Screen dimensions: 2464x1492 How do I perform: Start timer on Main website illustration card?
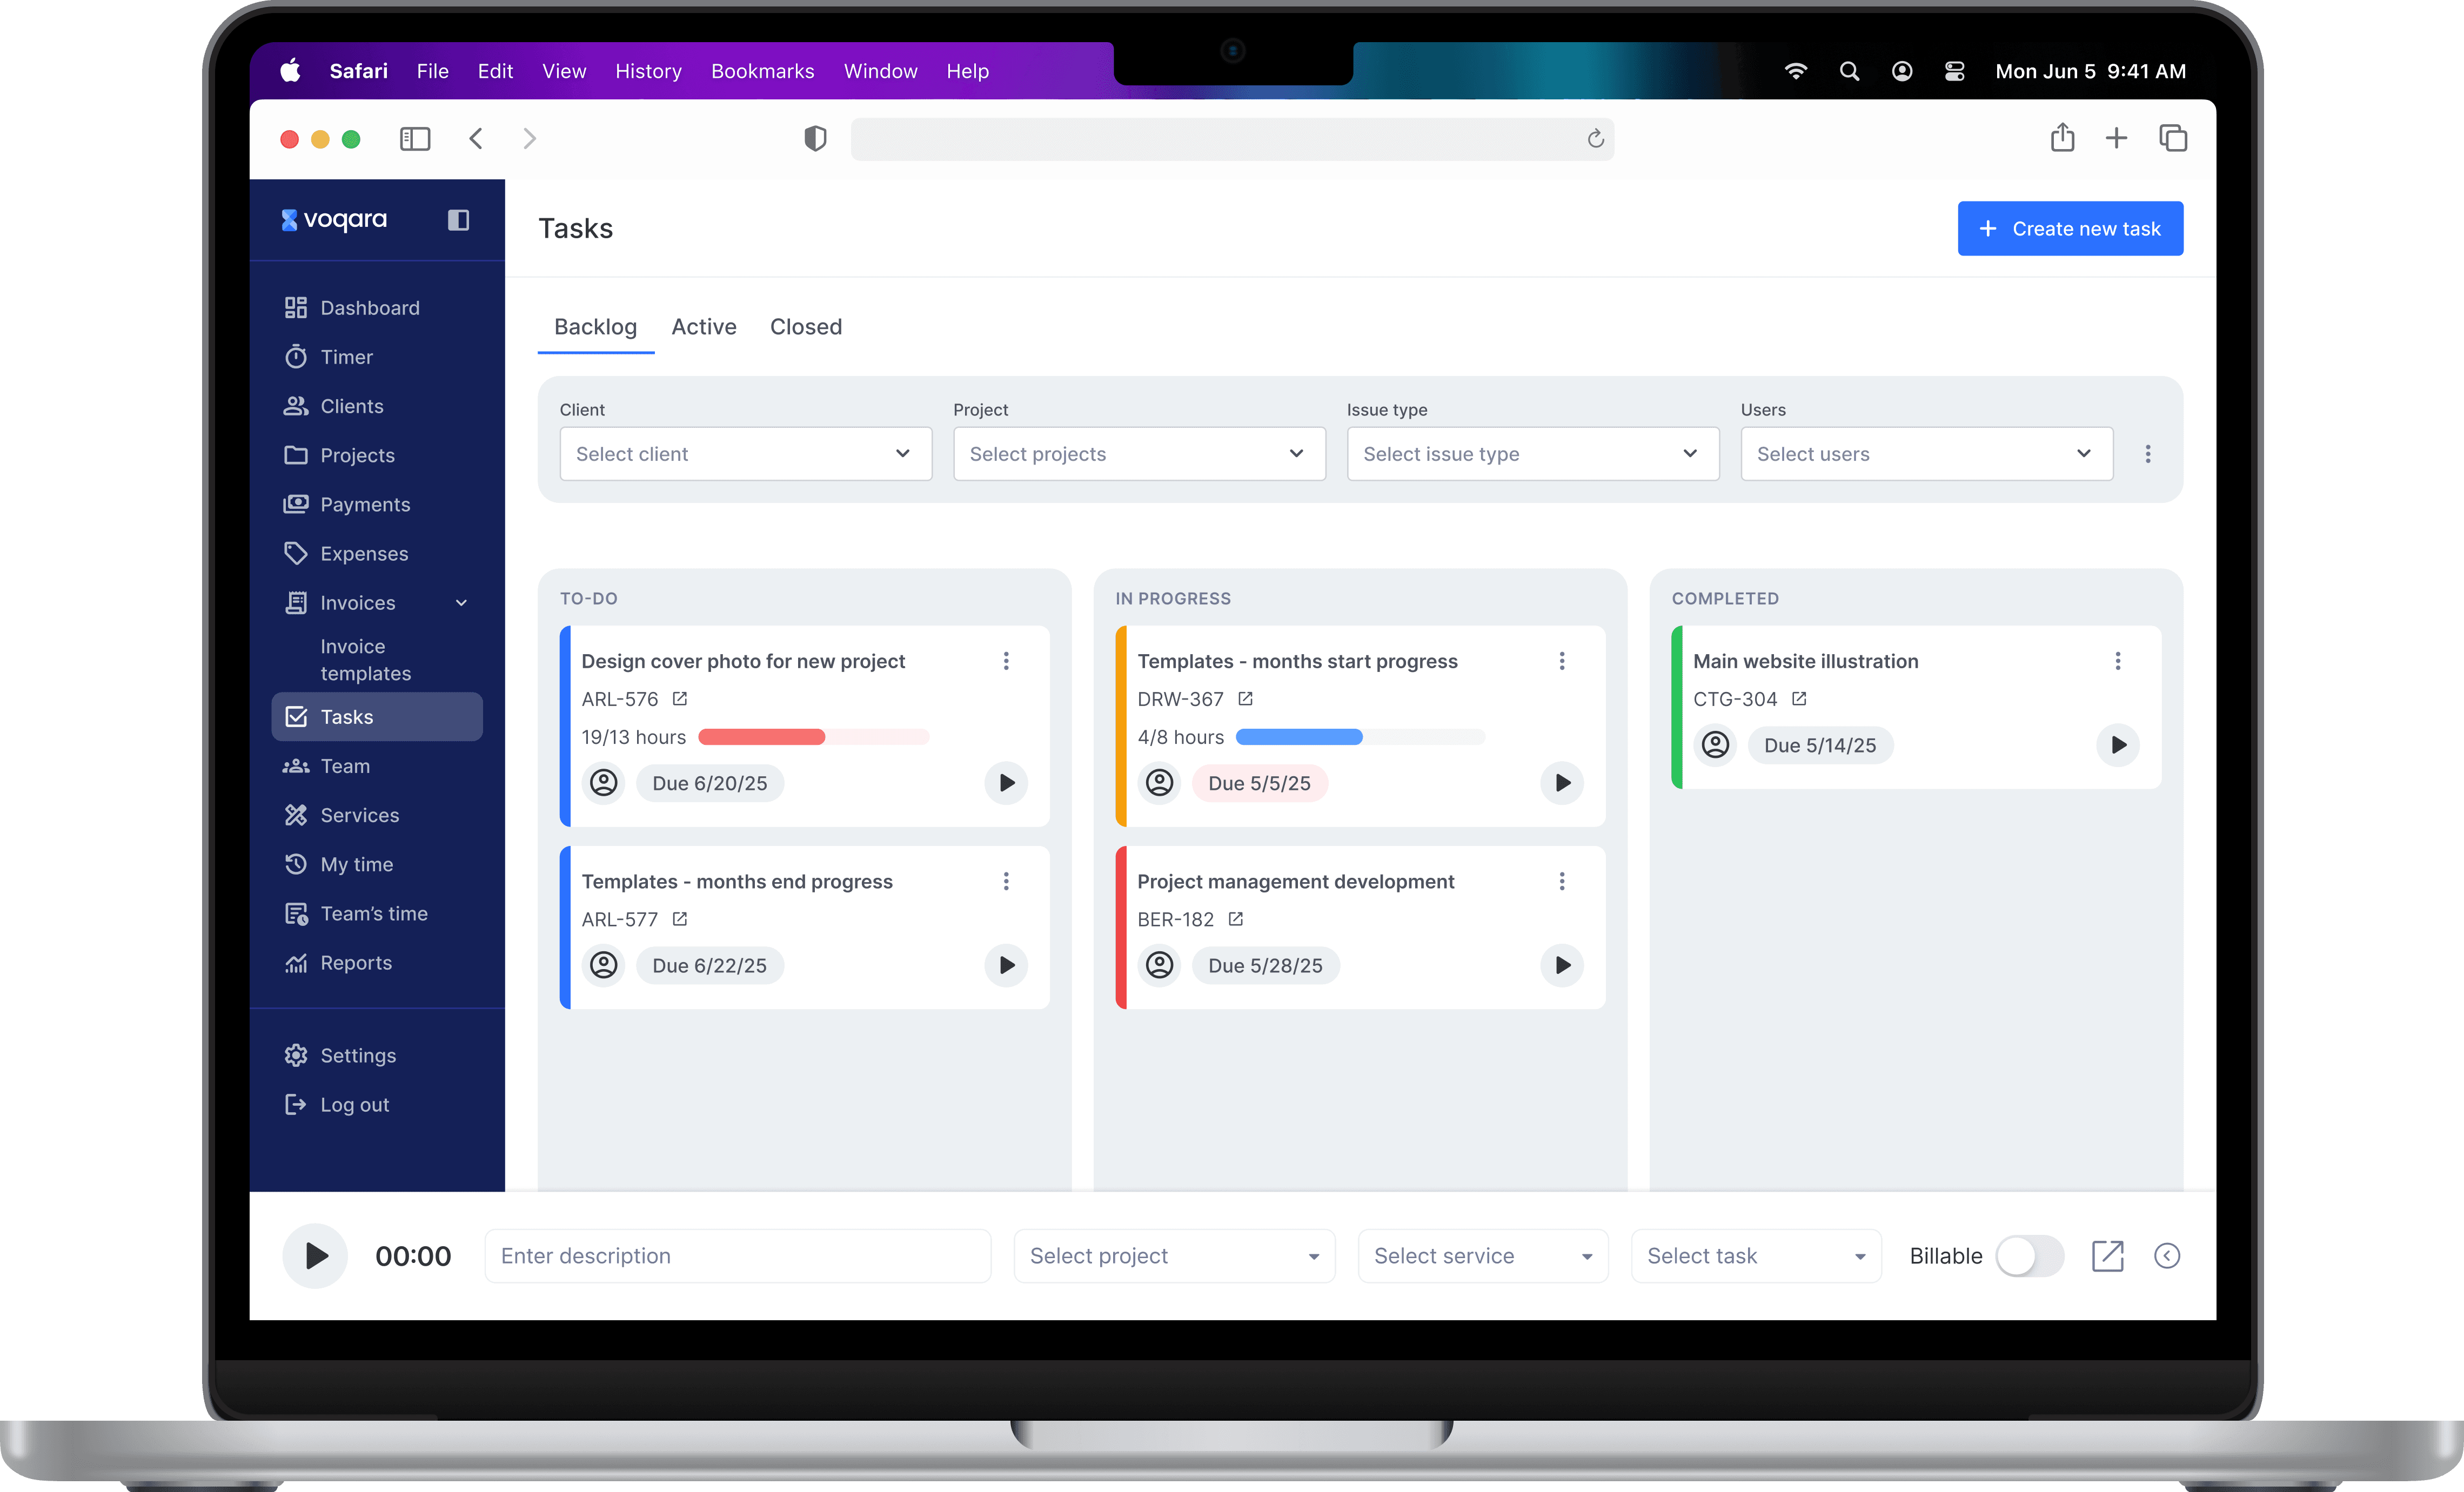[x=2117, y=745]
